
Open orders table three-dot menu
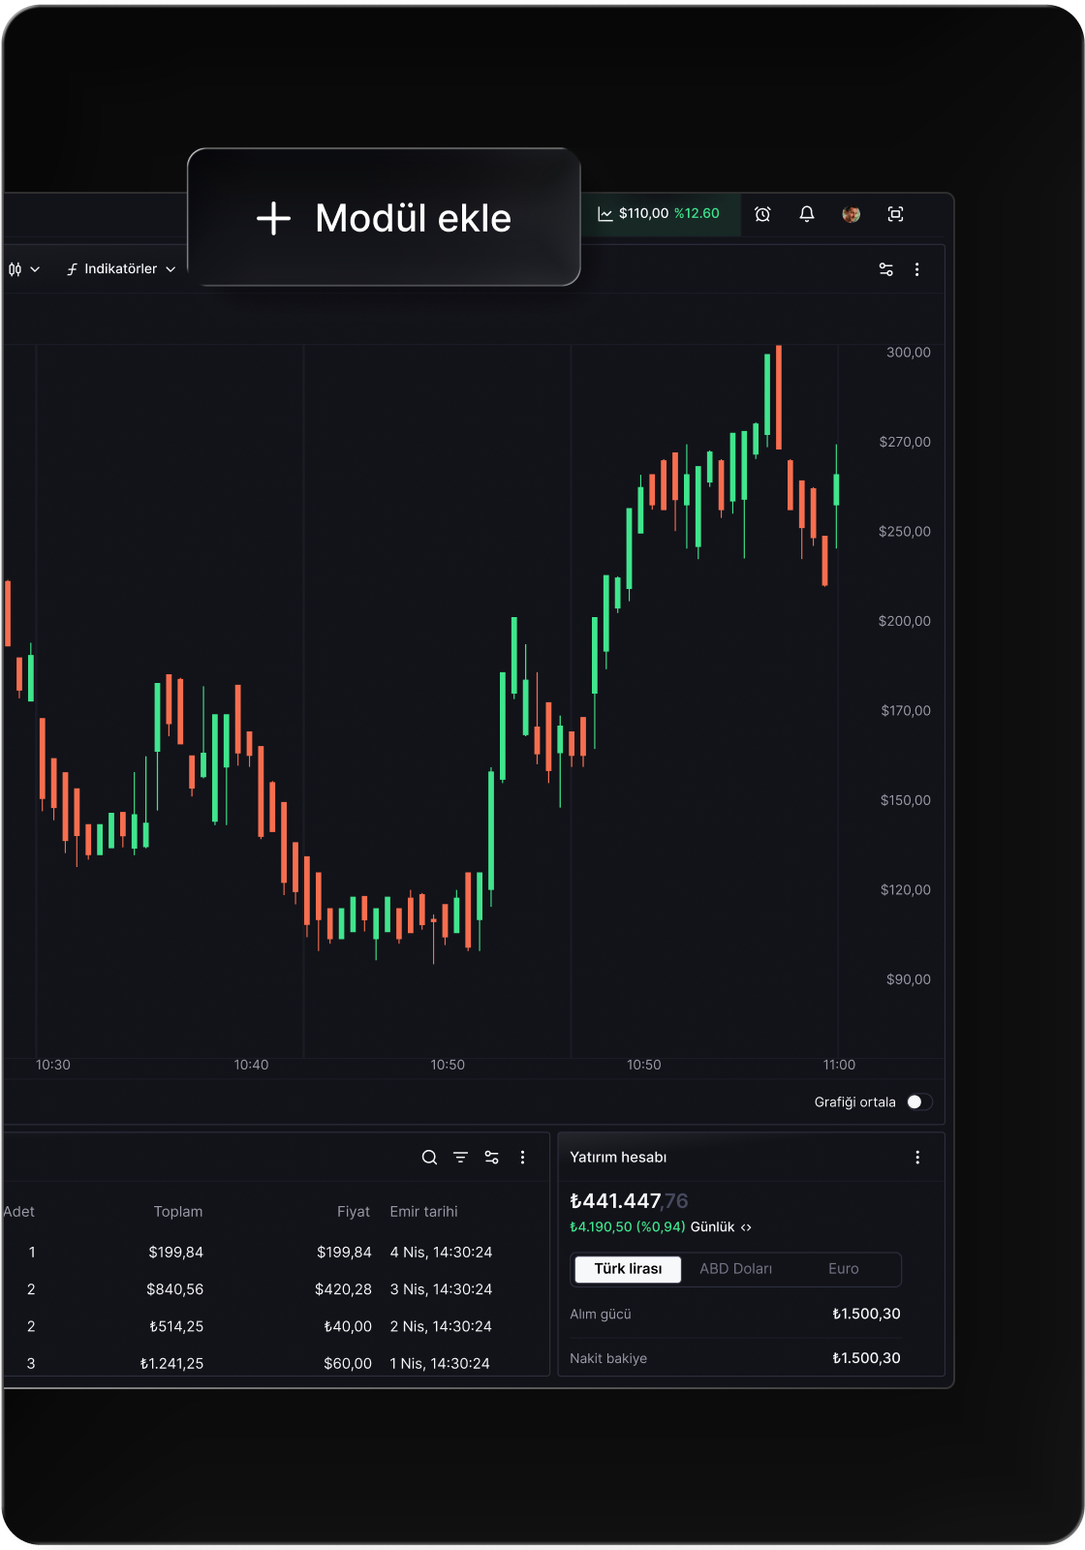coord(522,1158)
